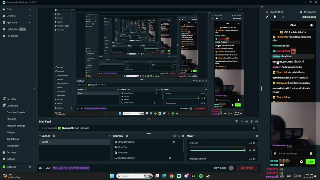The image size is (320, 180).
Task: Click Meet your new streaming sidekick banner
Action: pyautogui.click(x=71, y=168)
